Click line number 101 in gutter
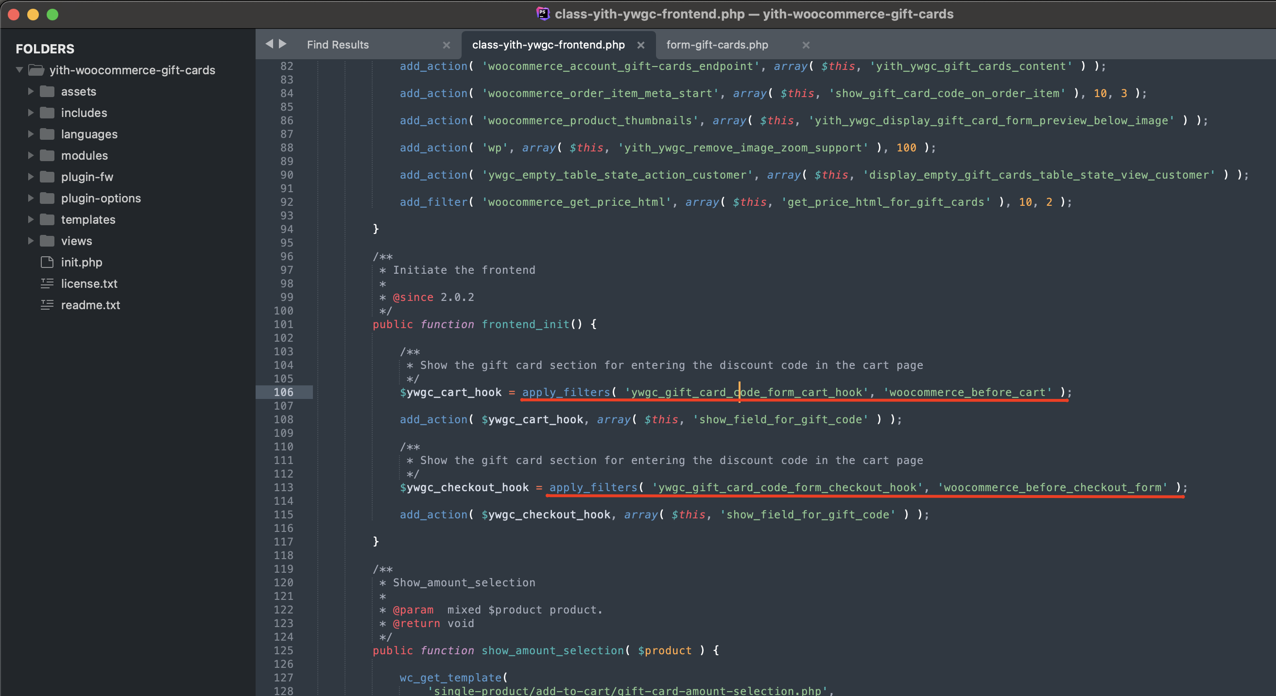The height and width of the screenshot is (696, 1276). coord(283,324)
